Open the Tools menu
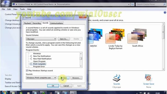The width and height of the screenshot is (167, 94). point(22,9)
